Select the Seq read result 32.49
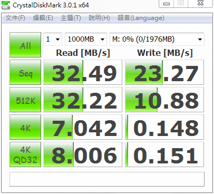This screenshot has height=194, width=214. pos(83,72)
